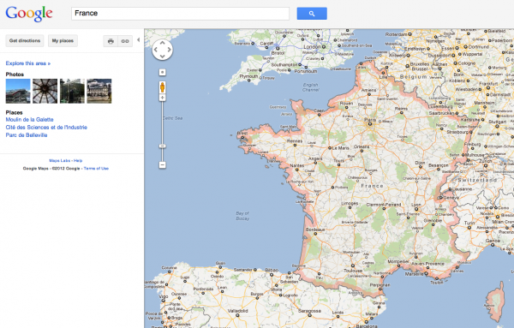The image size is (514, 328).
Task: Click Clermont-Ferrand on the map
Action: (x=383, y=205)
